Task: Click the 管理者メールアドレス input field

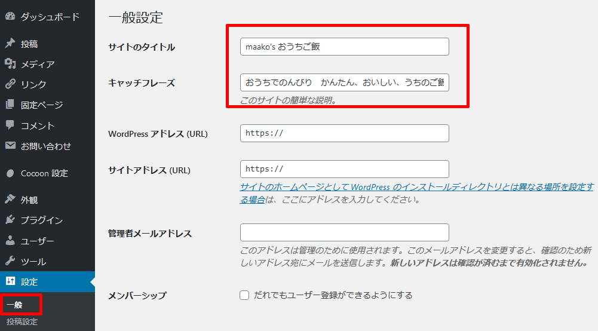Action: pyautogui.click(x=344, y=232)
